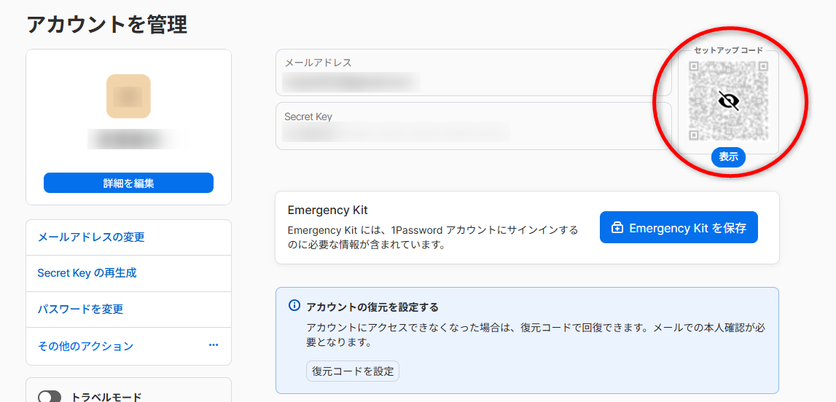
Task: Click the 表示 button under setup code
Action: (x=728, y=157)
